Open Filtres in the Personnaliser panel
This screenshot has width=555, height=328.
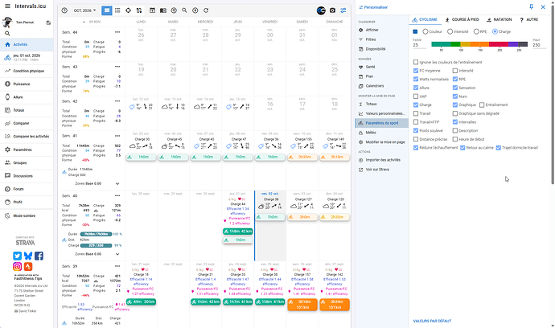pos(381,39)
